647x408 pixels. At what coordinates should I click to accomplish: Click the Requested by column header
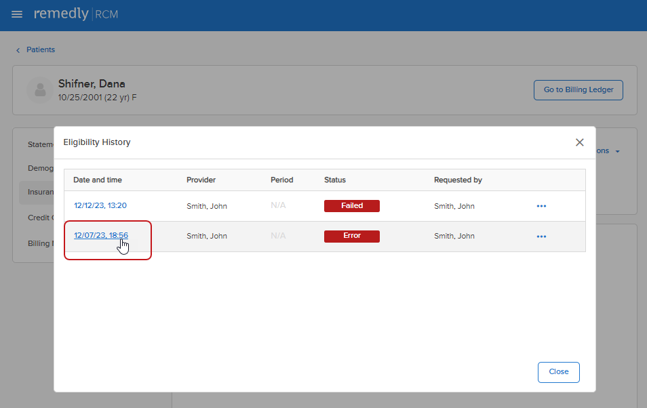(458, 180)
